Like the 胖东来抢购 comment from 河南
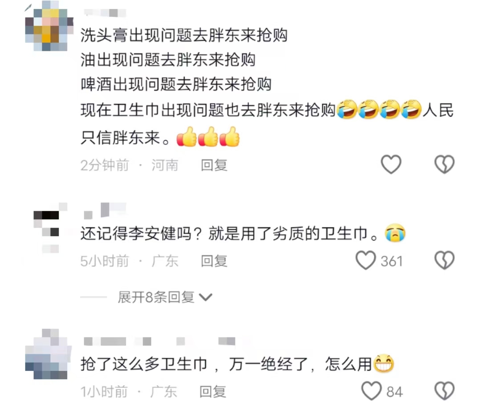The width and height of the screenshot is (477, 419). [391, 164]
